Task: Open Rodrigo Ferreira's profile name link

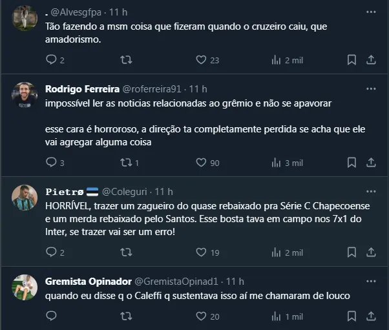Action: click(x=81, y=88)
